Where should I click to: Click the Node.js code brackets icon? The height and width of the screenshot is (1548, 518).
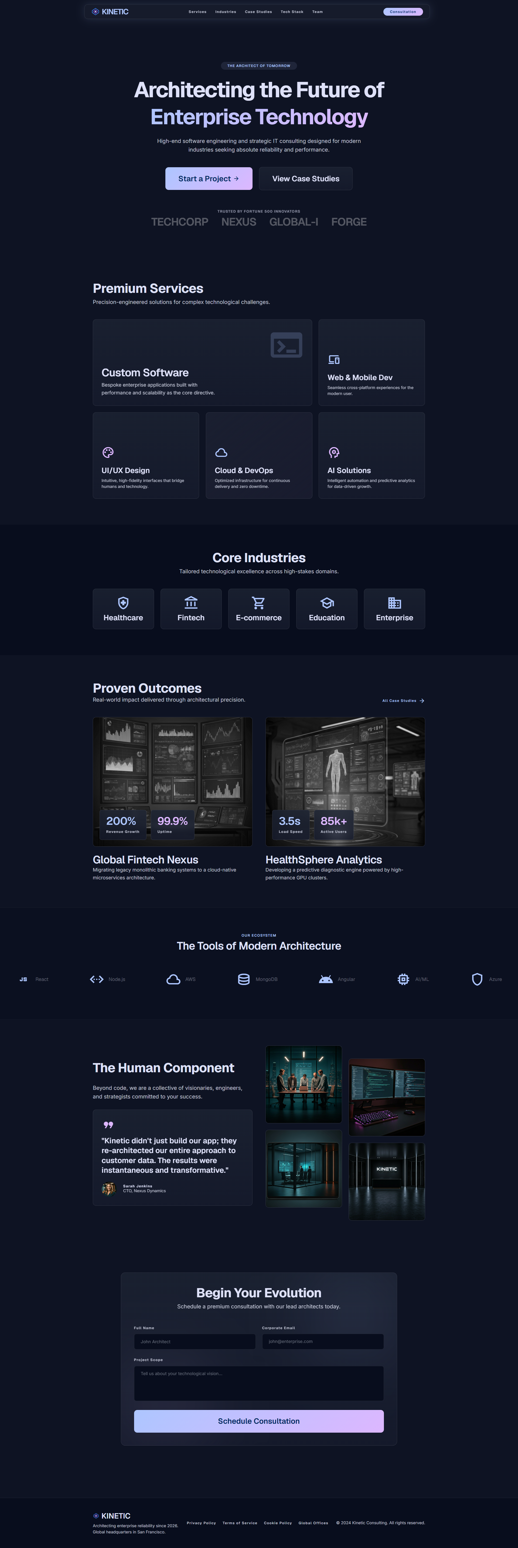(x=97, y=980)
